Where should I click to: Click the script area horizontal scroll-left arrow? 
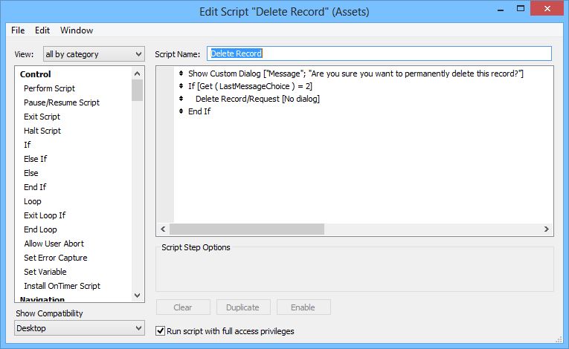coord(163,230)
